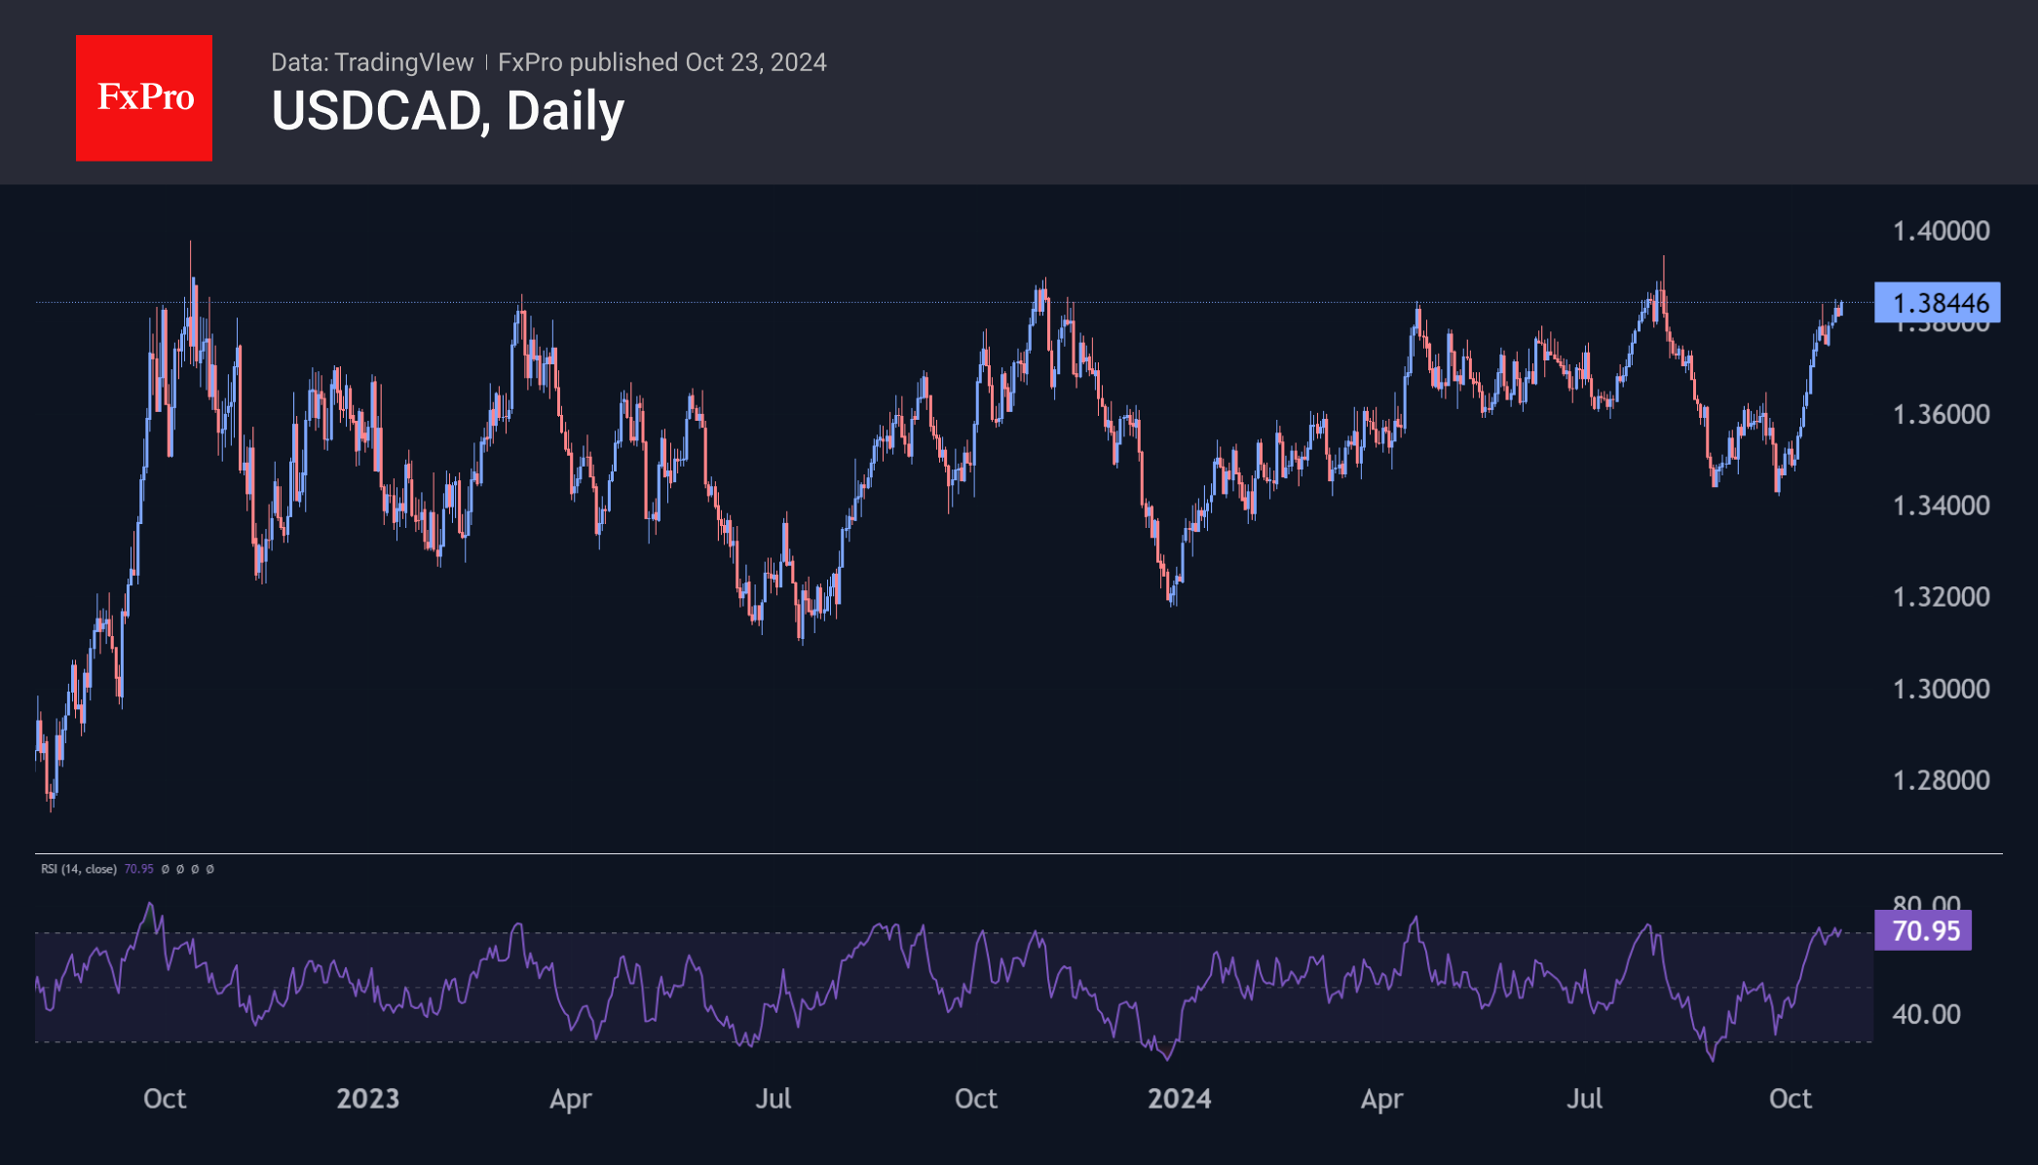Screen dimensions: 2038x1165
Task: Click the Data: TradingView source text
Action: [x=372, y=62]
